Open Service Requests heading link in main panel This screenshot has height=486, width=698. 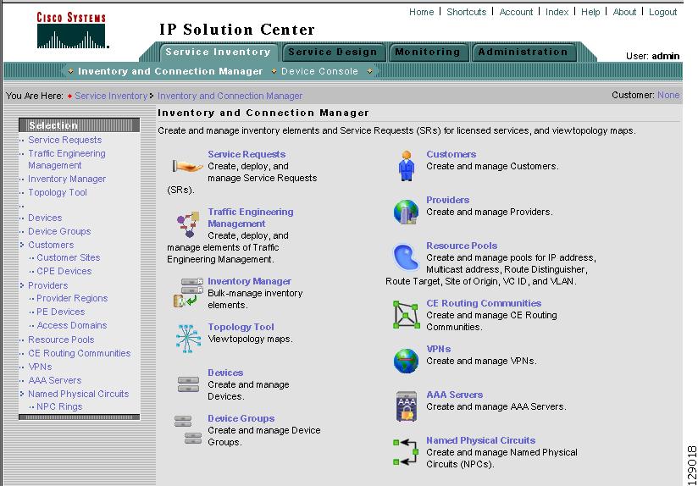point(247,154)
